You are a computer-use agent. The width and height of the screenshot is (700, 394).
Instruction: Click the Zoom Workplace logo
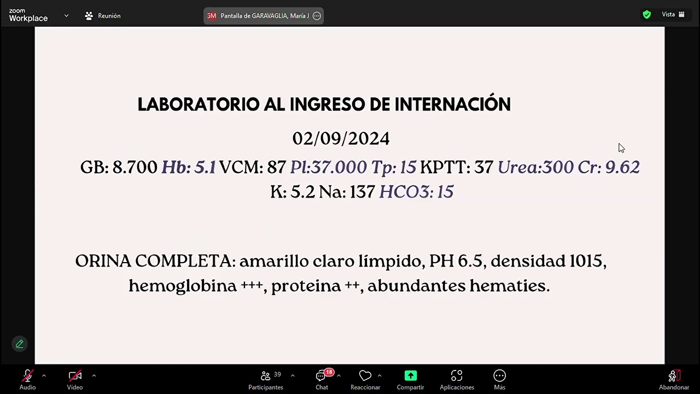(x=28, y=15)
